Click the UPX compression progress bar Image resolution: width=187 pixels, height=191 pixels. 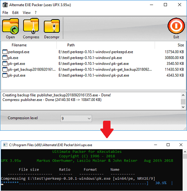tap(75, 183)
